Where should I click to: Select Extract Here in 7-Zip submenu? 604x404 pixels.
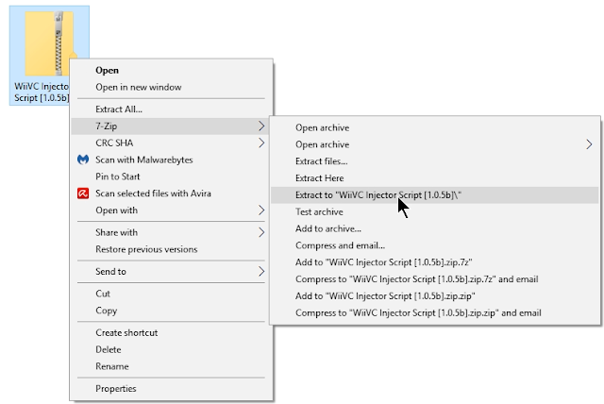pos(320,177)
